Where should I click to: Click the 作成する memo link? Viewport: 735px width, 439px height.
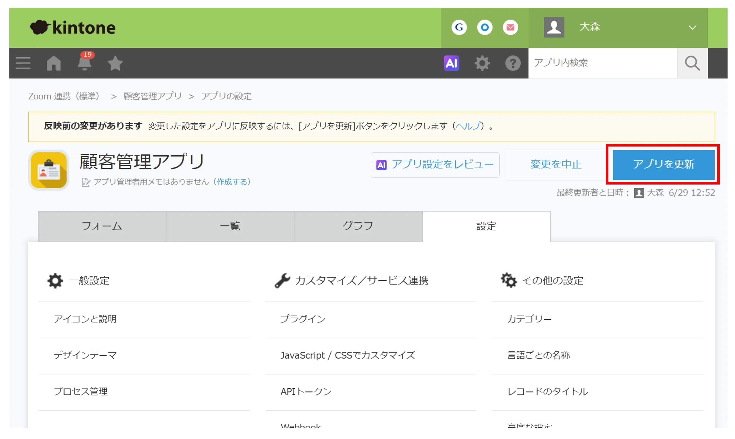click(x=232, y=182)
